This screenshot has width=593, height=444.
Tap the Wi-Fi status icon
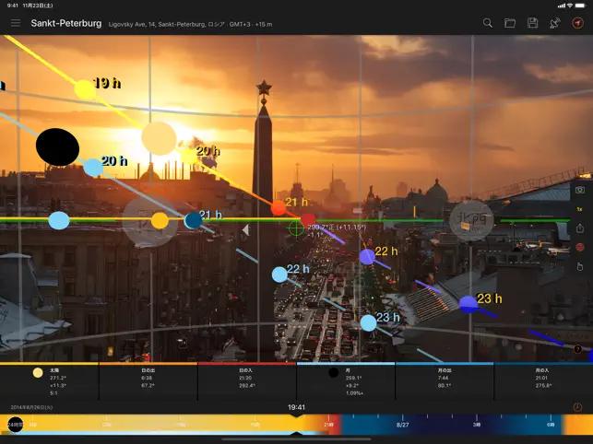click(570, 6)
